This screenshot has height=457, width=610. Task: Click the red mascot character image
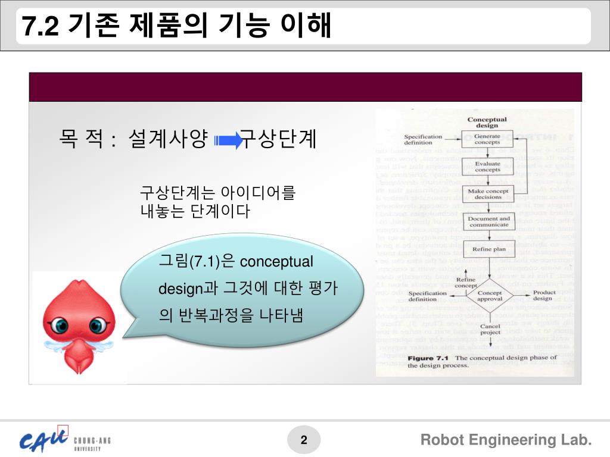tap(79, 327)
